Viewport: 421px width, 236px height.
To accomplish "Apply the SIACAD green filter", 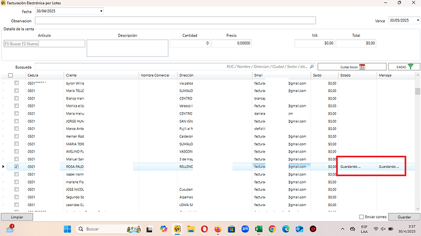I will (404, 67).
